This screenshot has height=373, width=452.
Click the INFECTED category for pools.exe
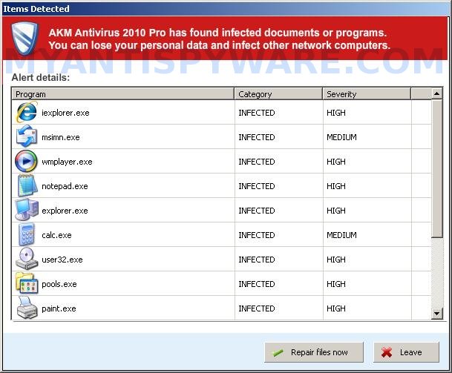[x=257, y=284]
